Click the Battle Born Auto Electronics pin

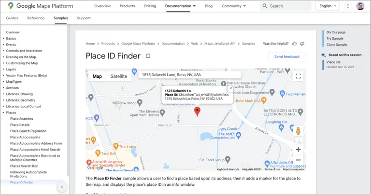(300, 112)
